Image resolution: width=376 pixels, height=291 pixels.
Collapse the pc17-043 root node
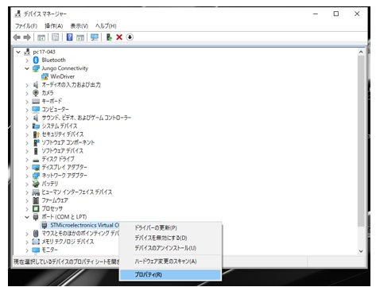click(18, 52)
